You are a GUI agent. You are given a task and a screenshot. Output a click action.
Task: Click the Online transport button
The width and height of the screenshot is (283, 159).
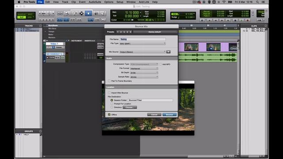click(202, 20)
